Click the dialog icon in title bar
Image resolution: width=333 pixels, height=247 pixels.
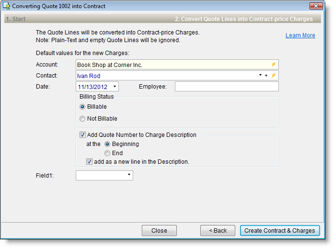(7, 6)
